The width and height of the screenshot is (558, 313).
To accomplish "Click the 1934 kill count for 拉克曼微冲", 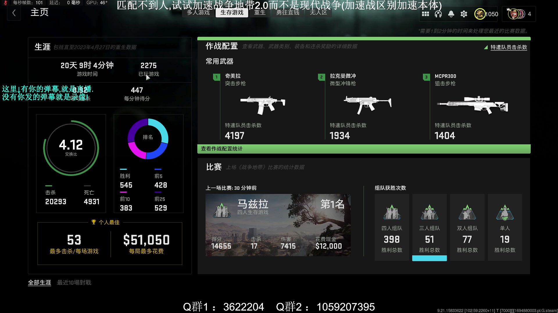I will point(340,136).
